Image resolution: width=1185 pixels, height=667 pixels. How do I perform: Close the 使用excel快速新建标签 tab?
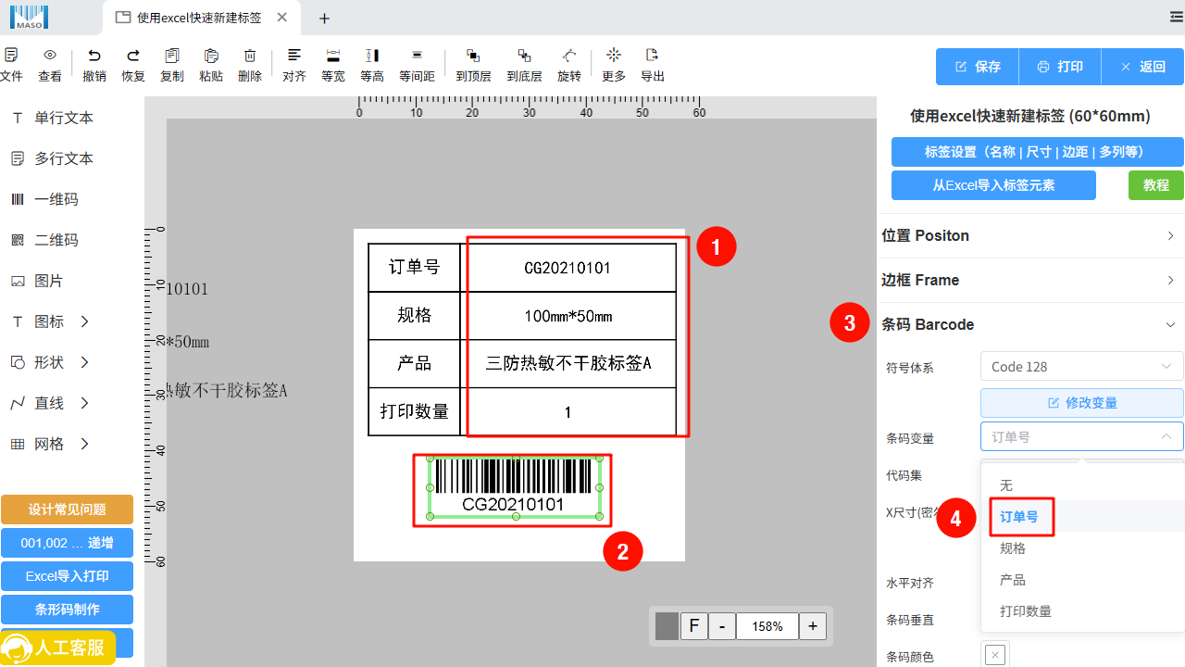tap(282, 18)
